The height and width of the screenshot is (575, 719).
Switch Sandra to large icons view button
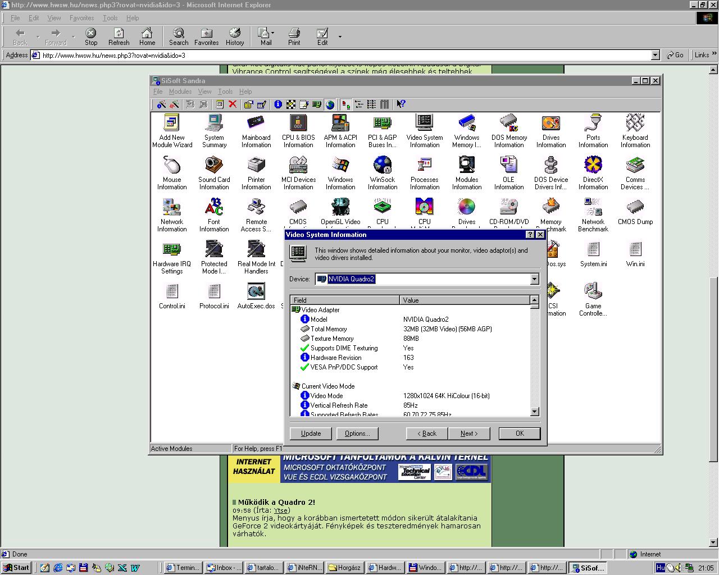(346, 104)
